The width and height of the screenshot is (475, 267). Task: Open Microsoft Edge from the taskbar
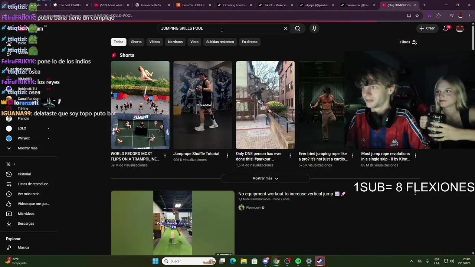233,261
